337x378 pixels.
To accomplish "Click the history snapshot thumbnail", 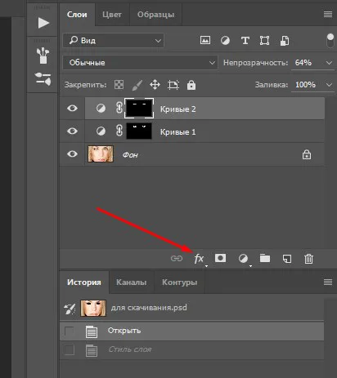I will pyautogui.click(x=93, y=309).
